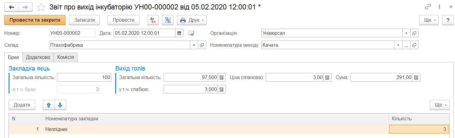The width and height of the screenshot is (455, 138).
Task: Open the Друк print dropdown
Action: [192, 20]
